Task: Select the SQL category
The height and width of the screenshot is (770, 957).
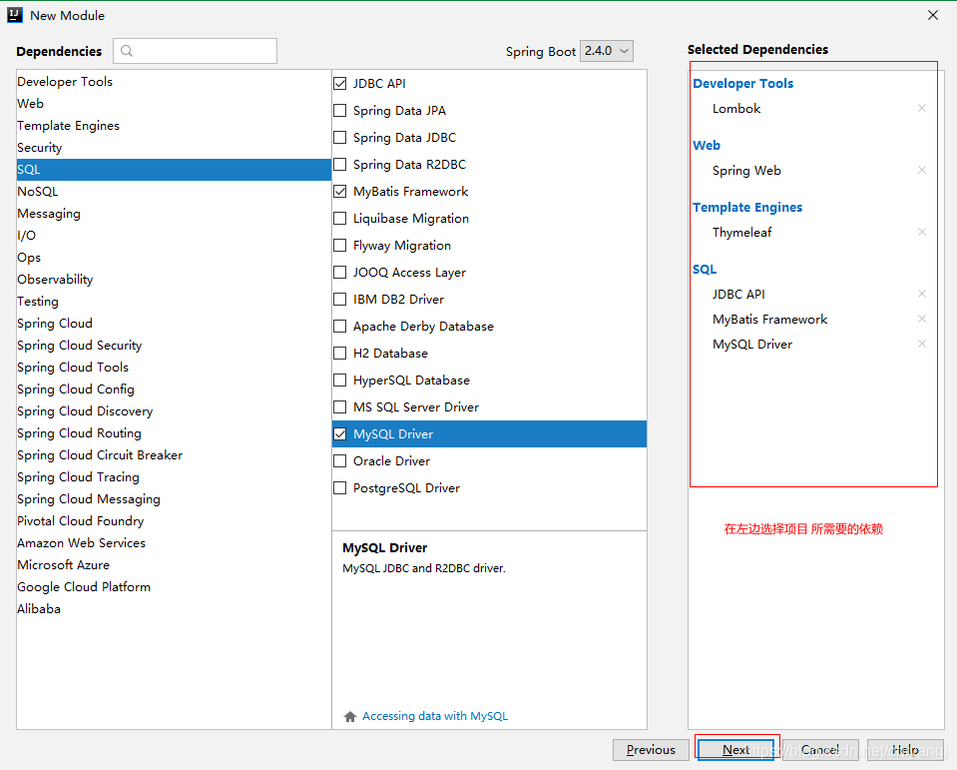Action: pyautogui.click(x=174, y=169)
